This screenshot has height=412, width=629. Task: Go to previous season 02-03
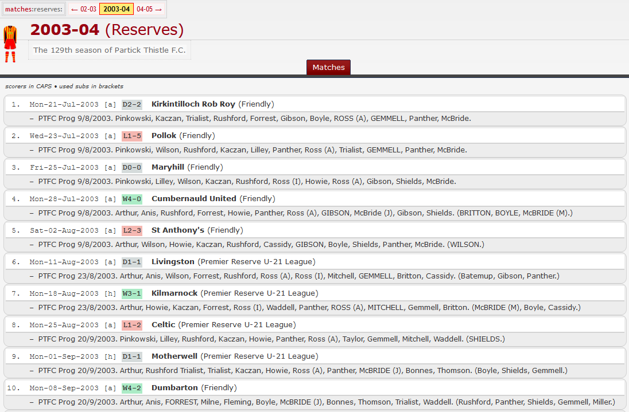click(84, 9)
